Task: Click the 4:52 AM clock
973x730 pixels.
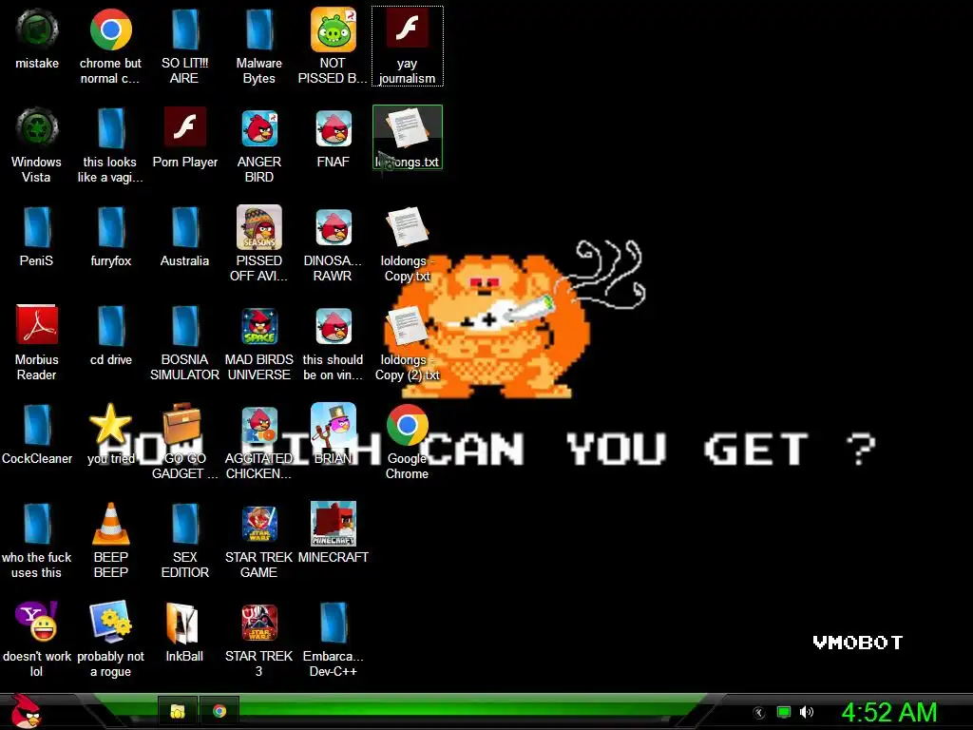Action: 888,712
